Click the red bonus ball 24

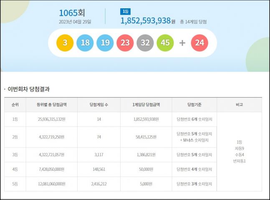pyautogui.click(x=199, y=43)
